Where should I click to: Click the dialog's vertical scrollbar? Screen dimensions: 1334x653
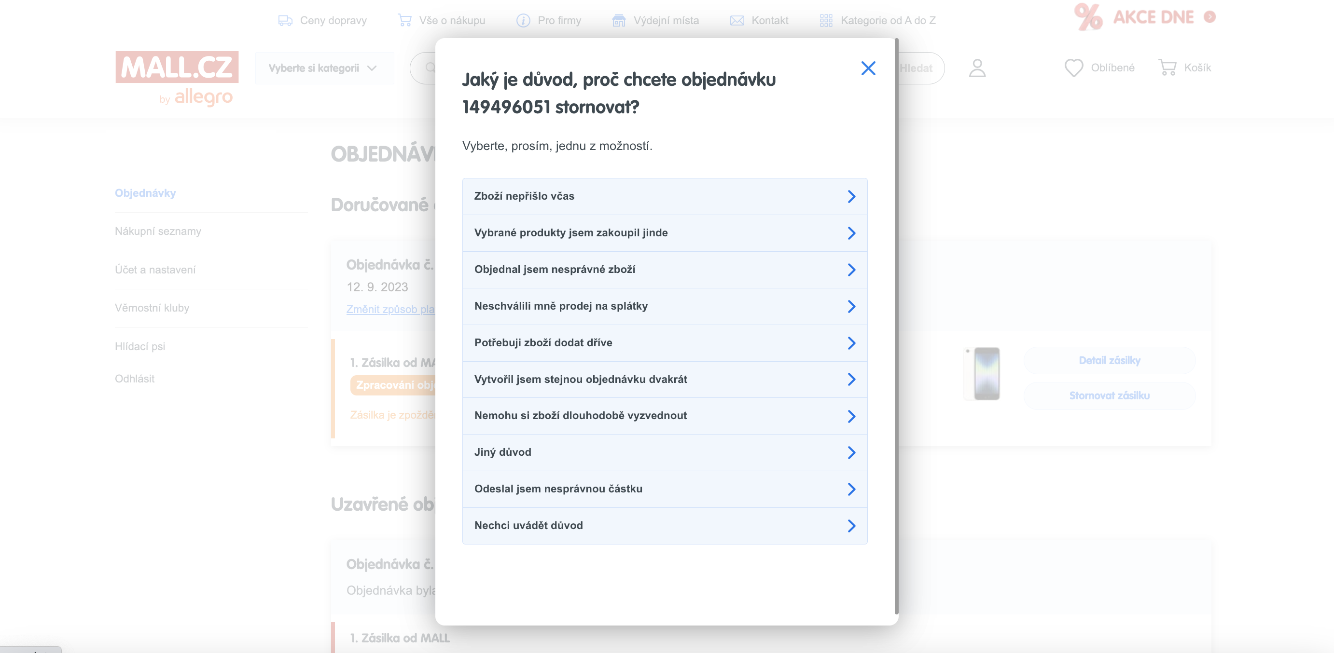pyautogui.click(x=896, y=326)
